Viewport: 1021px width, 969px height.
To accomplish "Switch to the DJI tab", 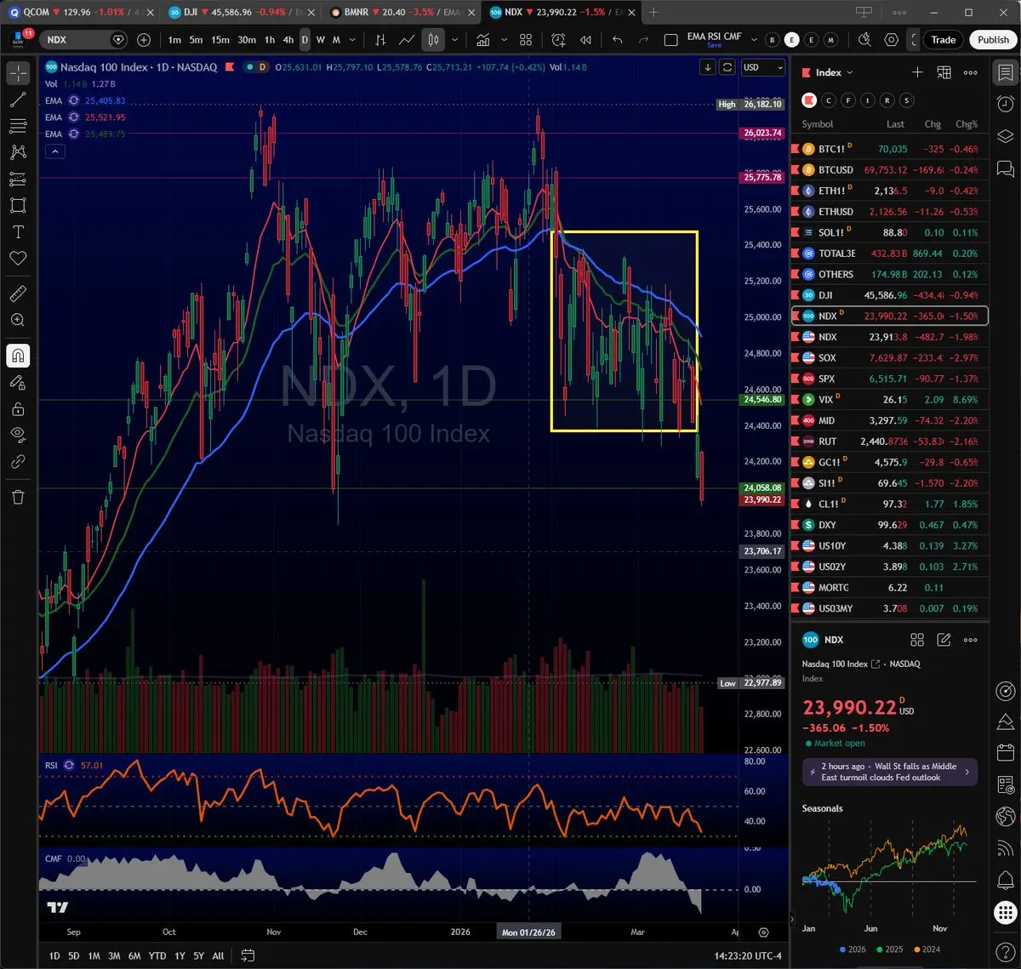I will click(x=242, y=13).
